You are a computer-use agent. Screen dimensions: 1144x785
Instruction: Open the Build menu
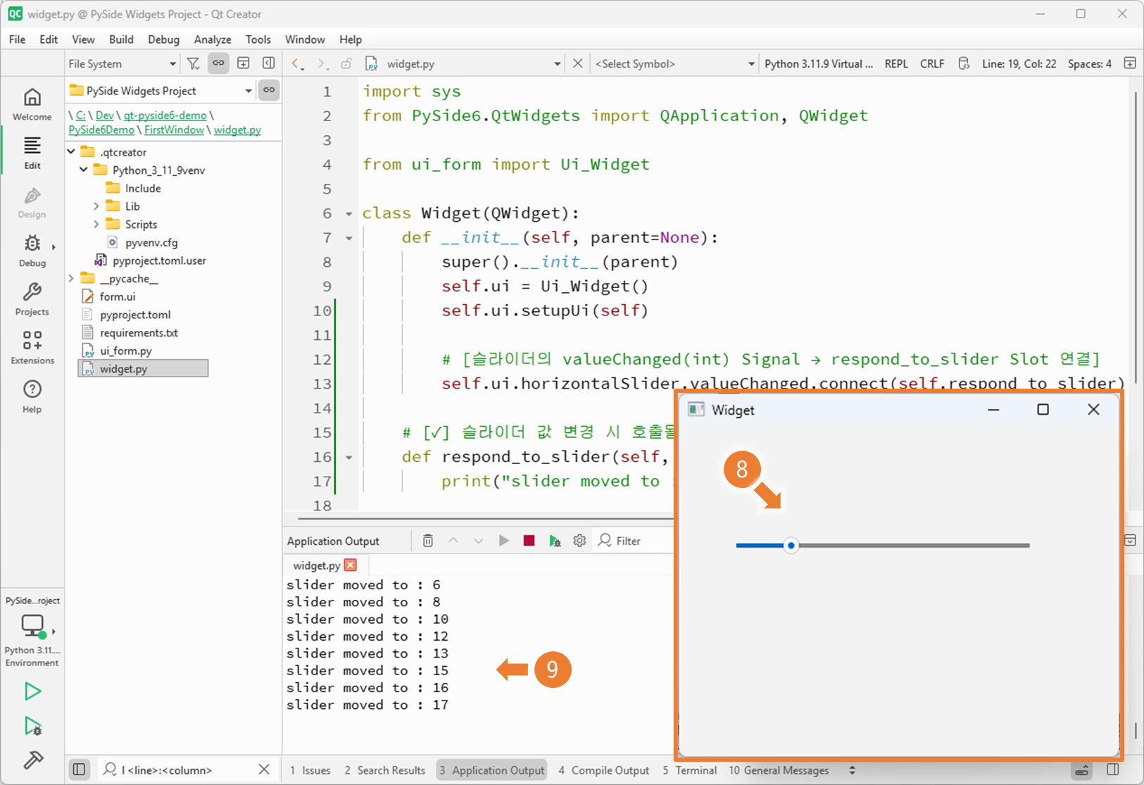(x=121, y=39)
